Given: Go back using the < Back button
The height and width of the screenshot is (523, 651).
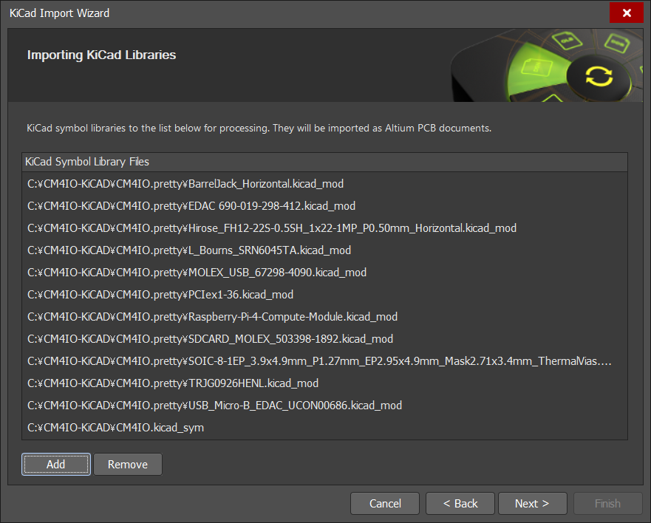Looking at the screenshot, I should [x=460, y=503].
